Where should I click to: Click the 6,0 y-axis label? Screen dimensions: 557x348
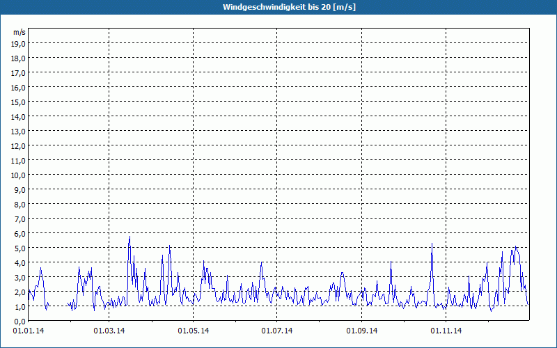pos(20,234)
